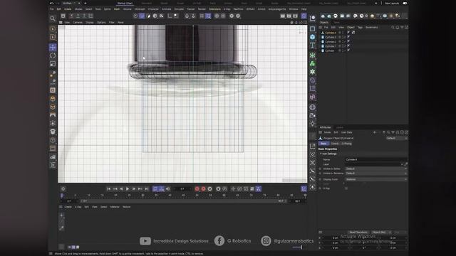Open Visible in Editor dropdown
Viewport: 456px width, 256px height.
pyautogui.click(x=375, y=169)
